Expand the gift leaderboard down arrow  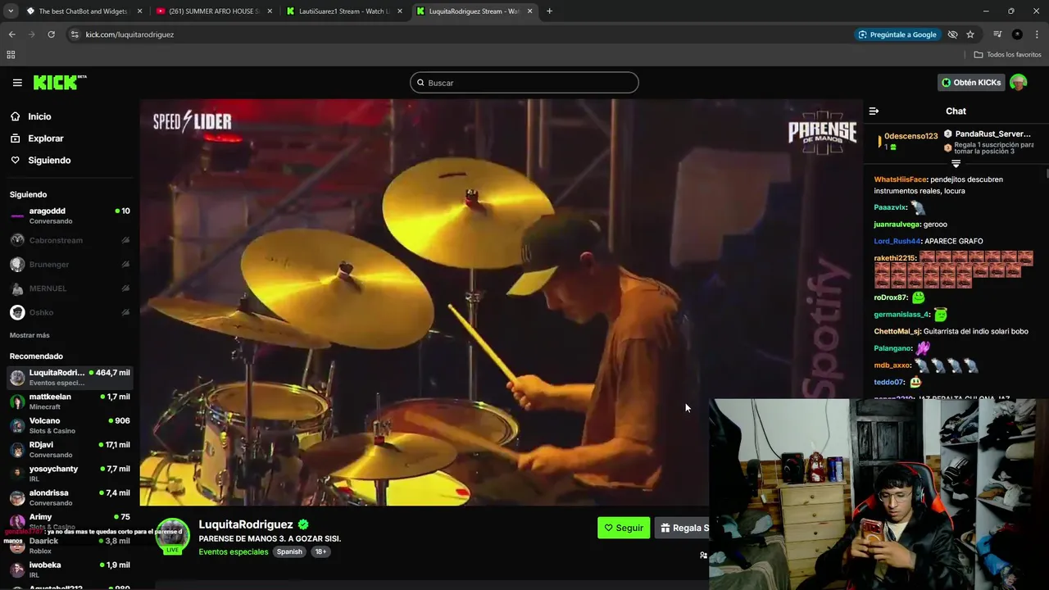[956, 163]
